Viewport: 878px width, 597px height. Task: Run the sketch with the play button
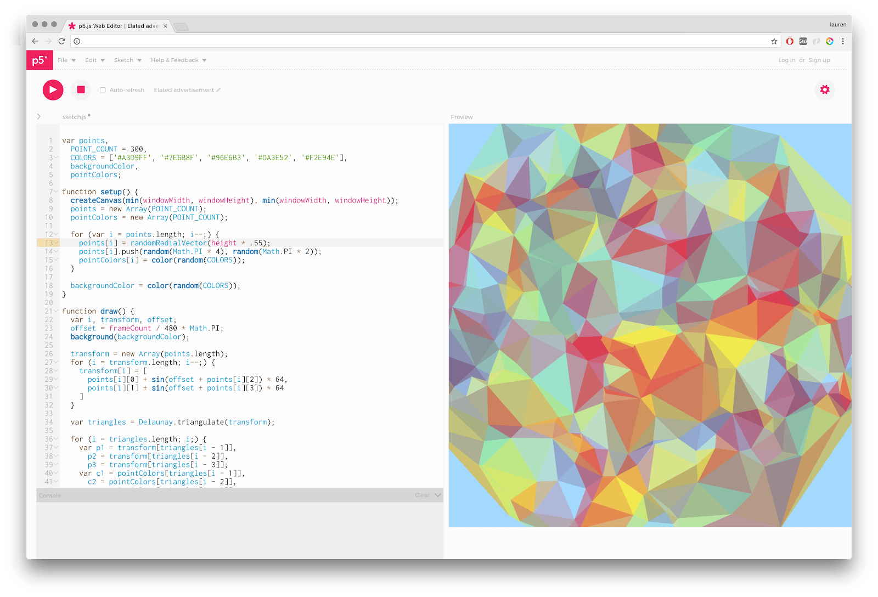(53, 89)
